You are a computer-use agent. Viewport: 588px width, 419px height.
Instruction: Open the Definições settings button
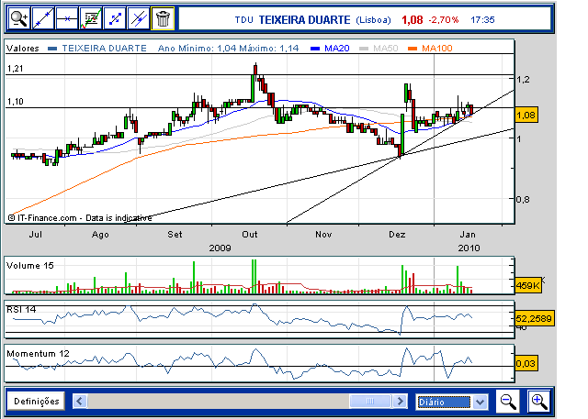tap(37, 402)
